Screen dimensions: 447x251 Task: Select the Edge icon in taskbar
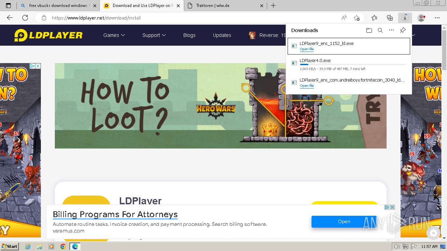pyautogui.click(x=75, y=246)
